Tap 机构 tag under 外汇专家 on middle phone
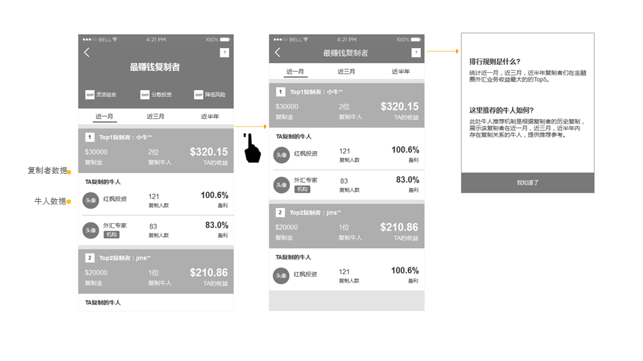The height and width of the screenshot is (361, 643). pos(302,189)
